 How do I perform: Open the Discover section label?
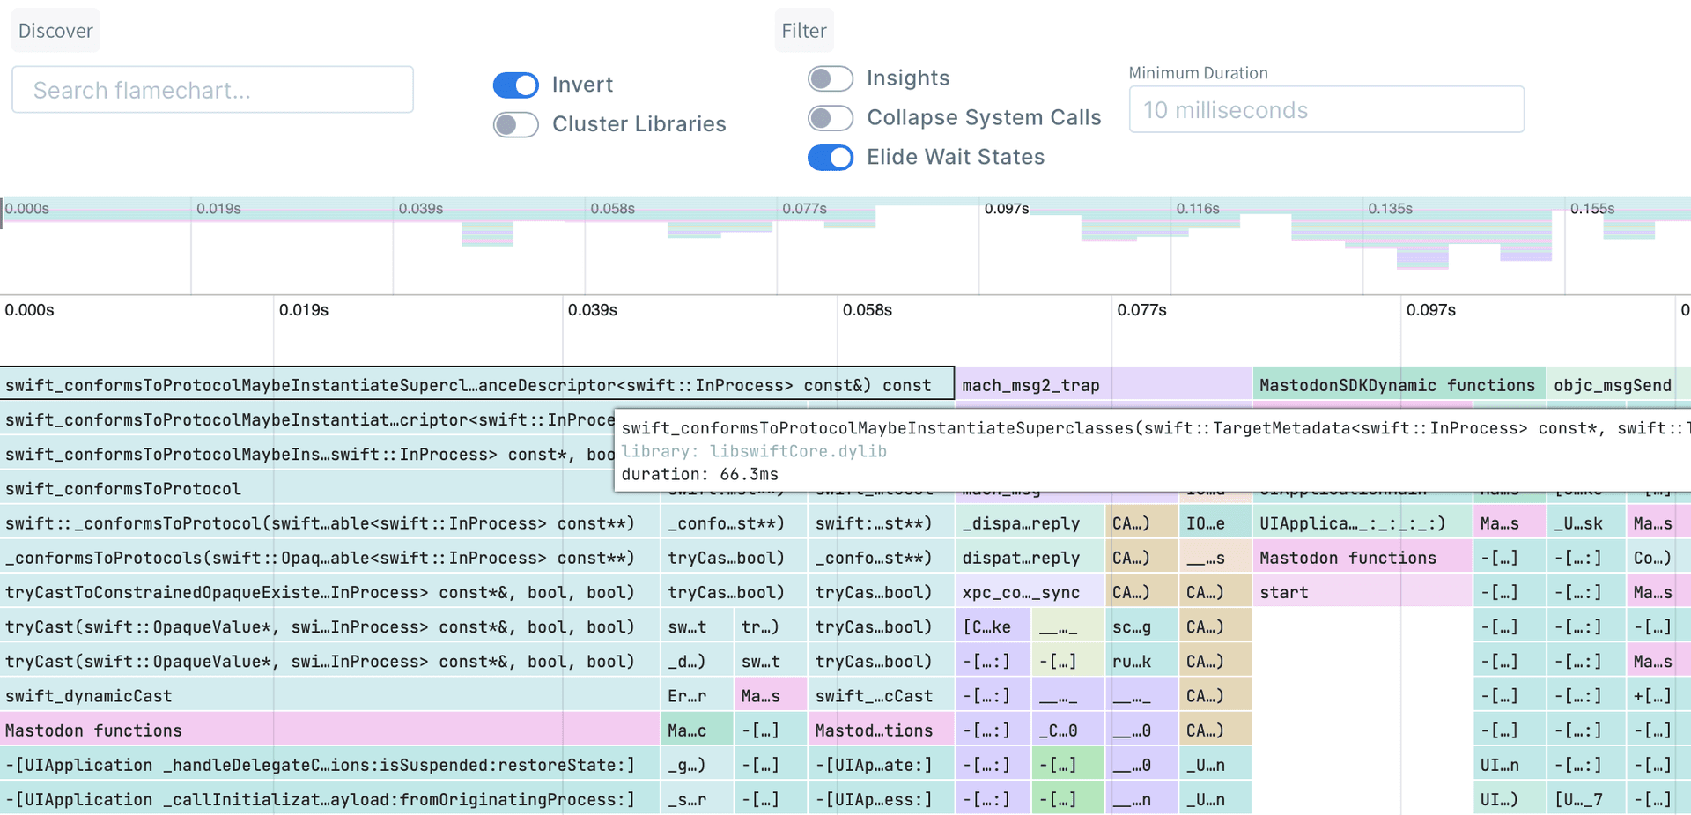pos(55,31)
